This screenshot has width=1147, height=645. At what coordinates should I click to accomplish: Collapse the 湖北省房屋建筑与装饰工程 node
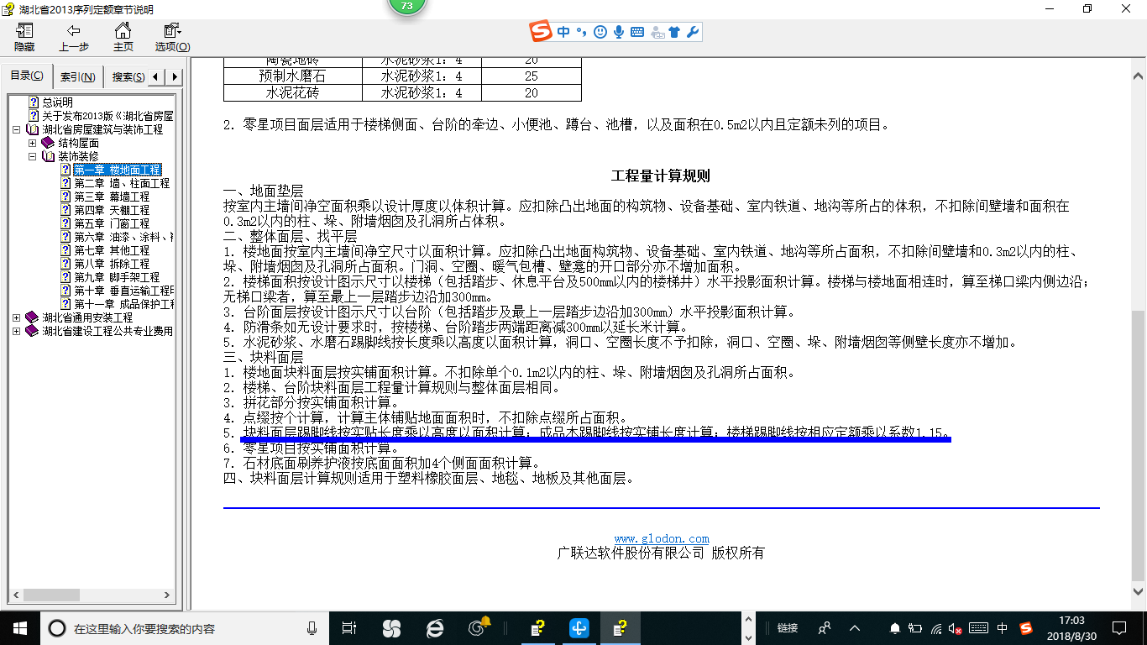pos(17,129)
